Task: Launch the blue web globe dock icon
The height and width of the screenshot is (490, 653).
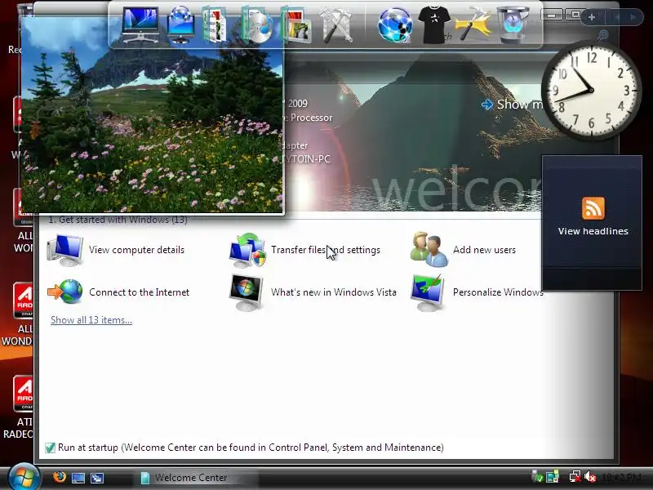Action: click(x=395, y=25)
